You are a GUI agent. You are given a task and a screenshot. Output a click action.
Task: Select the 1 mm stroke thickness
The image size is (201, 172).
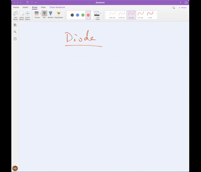[150, 15]
